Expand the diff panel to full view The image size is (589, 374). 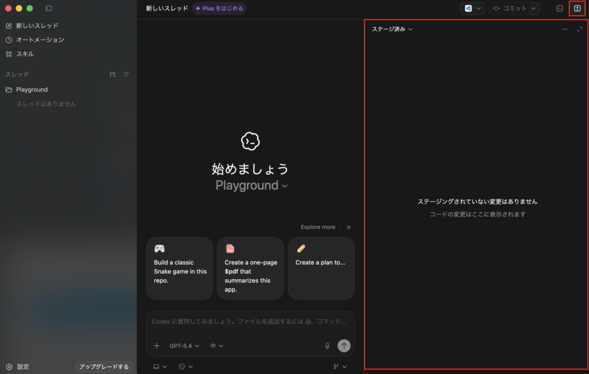pos(579,29)
